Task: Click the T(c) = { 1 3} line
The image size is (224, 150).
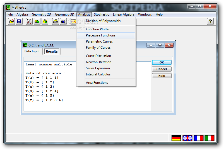Action: point(40,87)
